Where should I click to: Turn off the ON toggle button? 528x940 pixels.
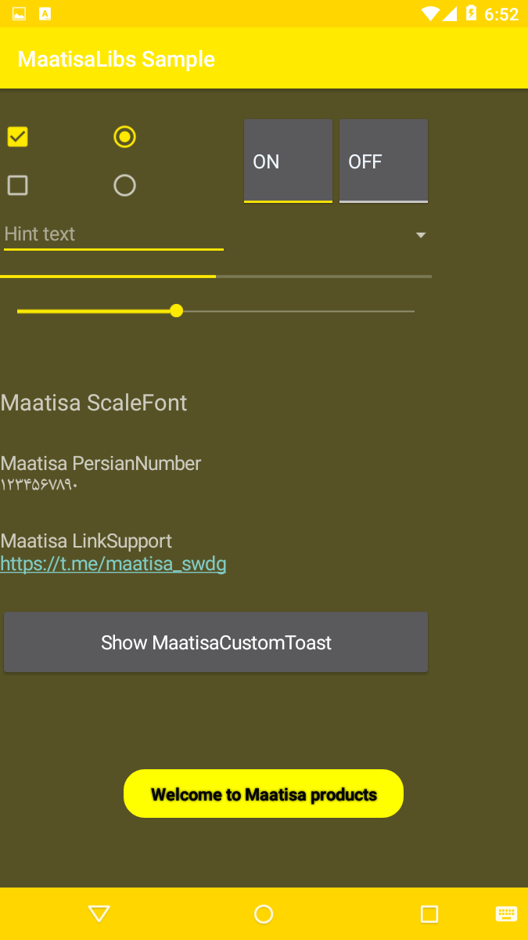pyautogui.click(x=288, y=161)
